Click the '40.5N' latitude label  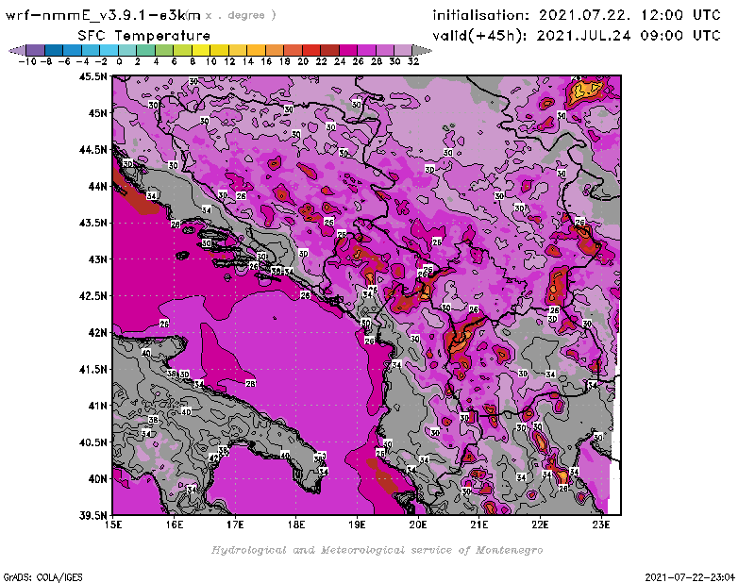coord(92,442)
